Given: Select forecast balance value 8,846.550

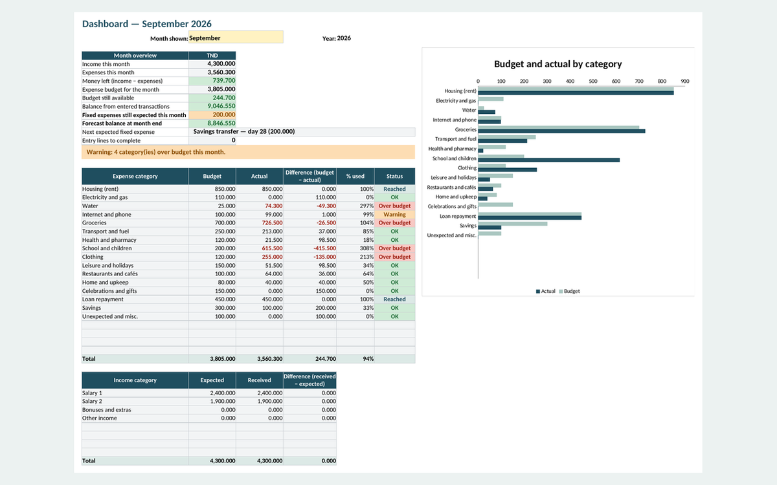Looking at the screenshot, I should pos(212,123).
